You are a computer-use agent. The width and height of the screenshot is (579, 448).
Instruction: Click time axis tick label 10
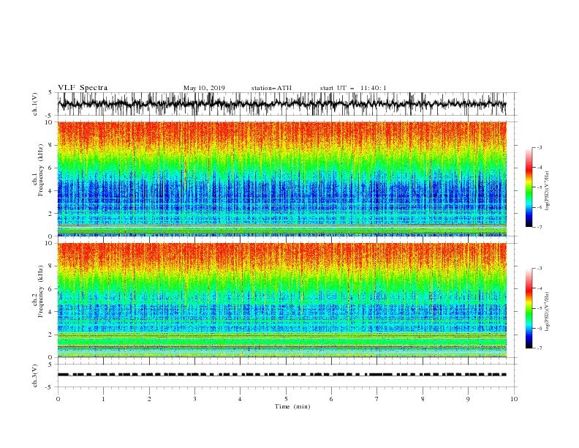click(514, 399)
